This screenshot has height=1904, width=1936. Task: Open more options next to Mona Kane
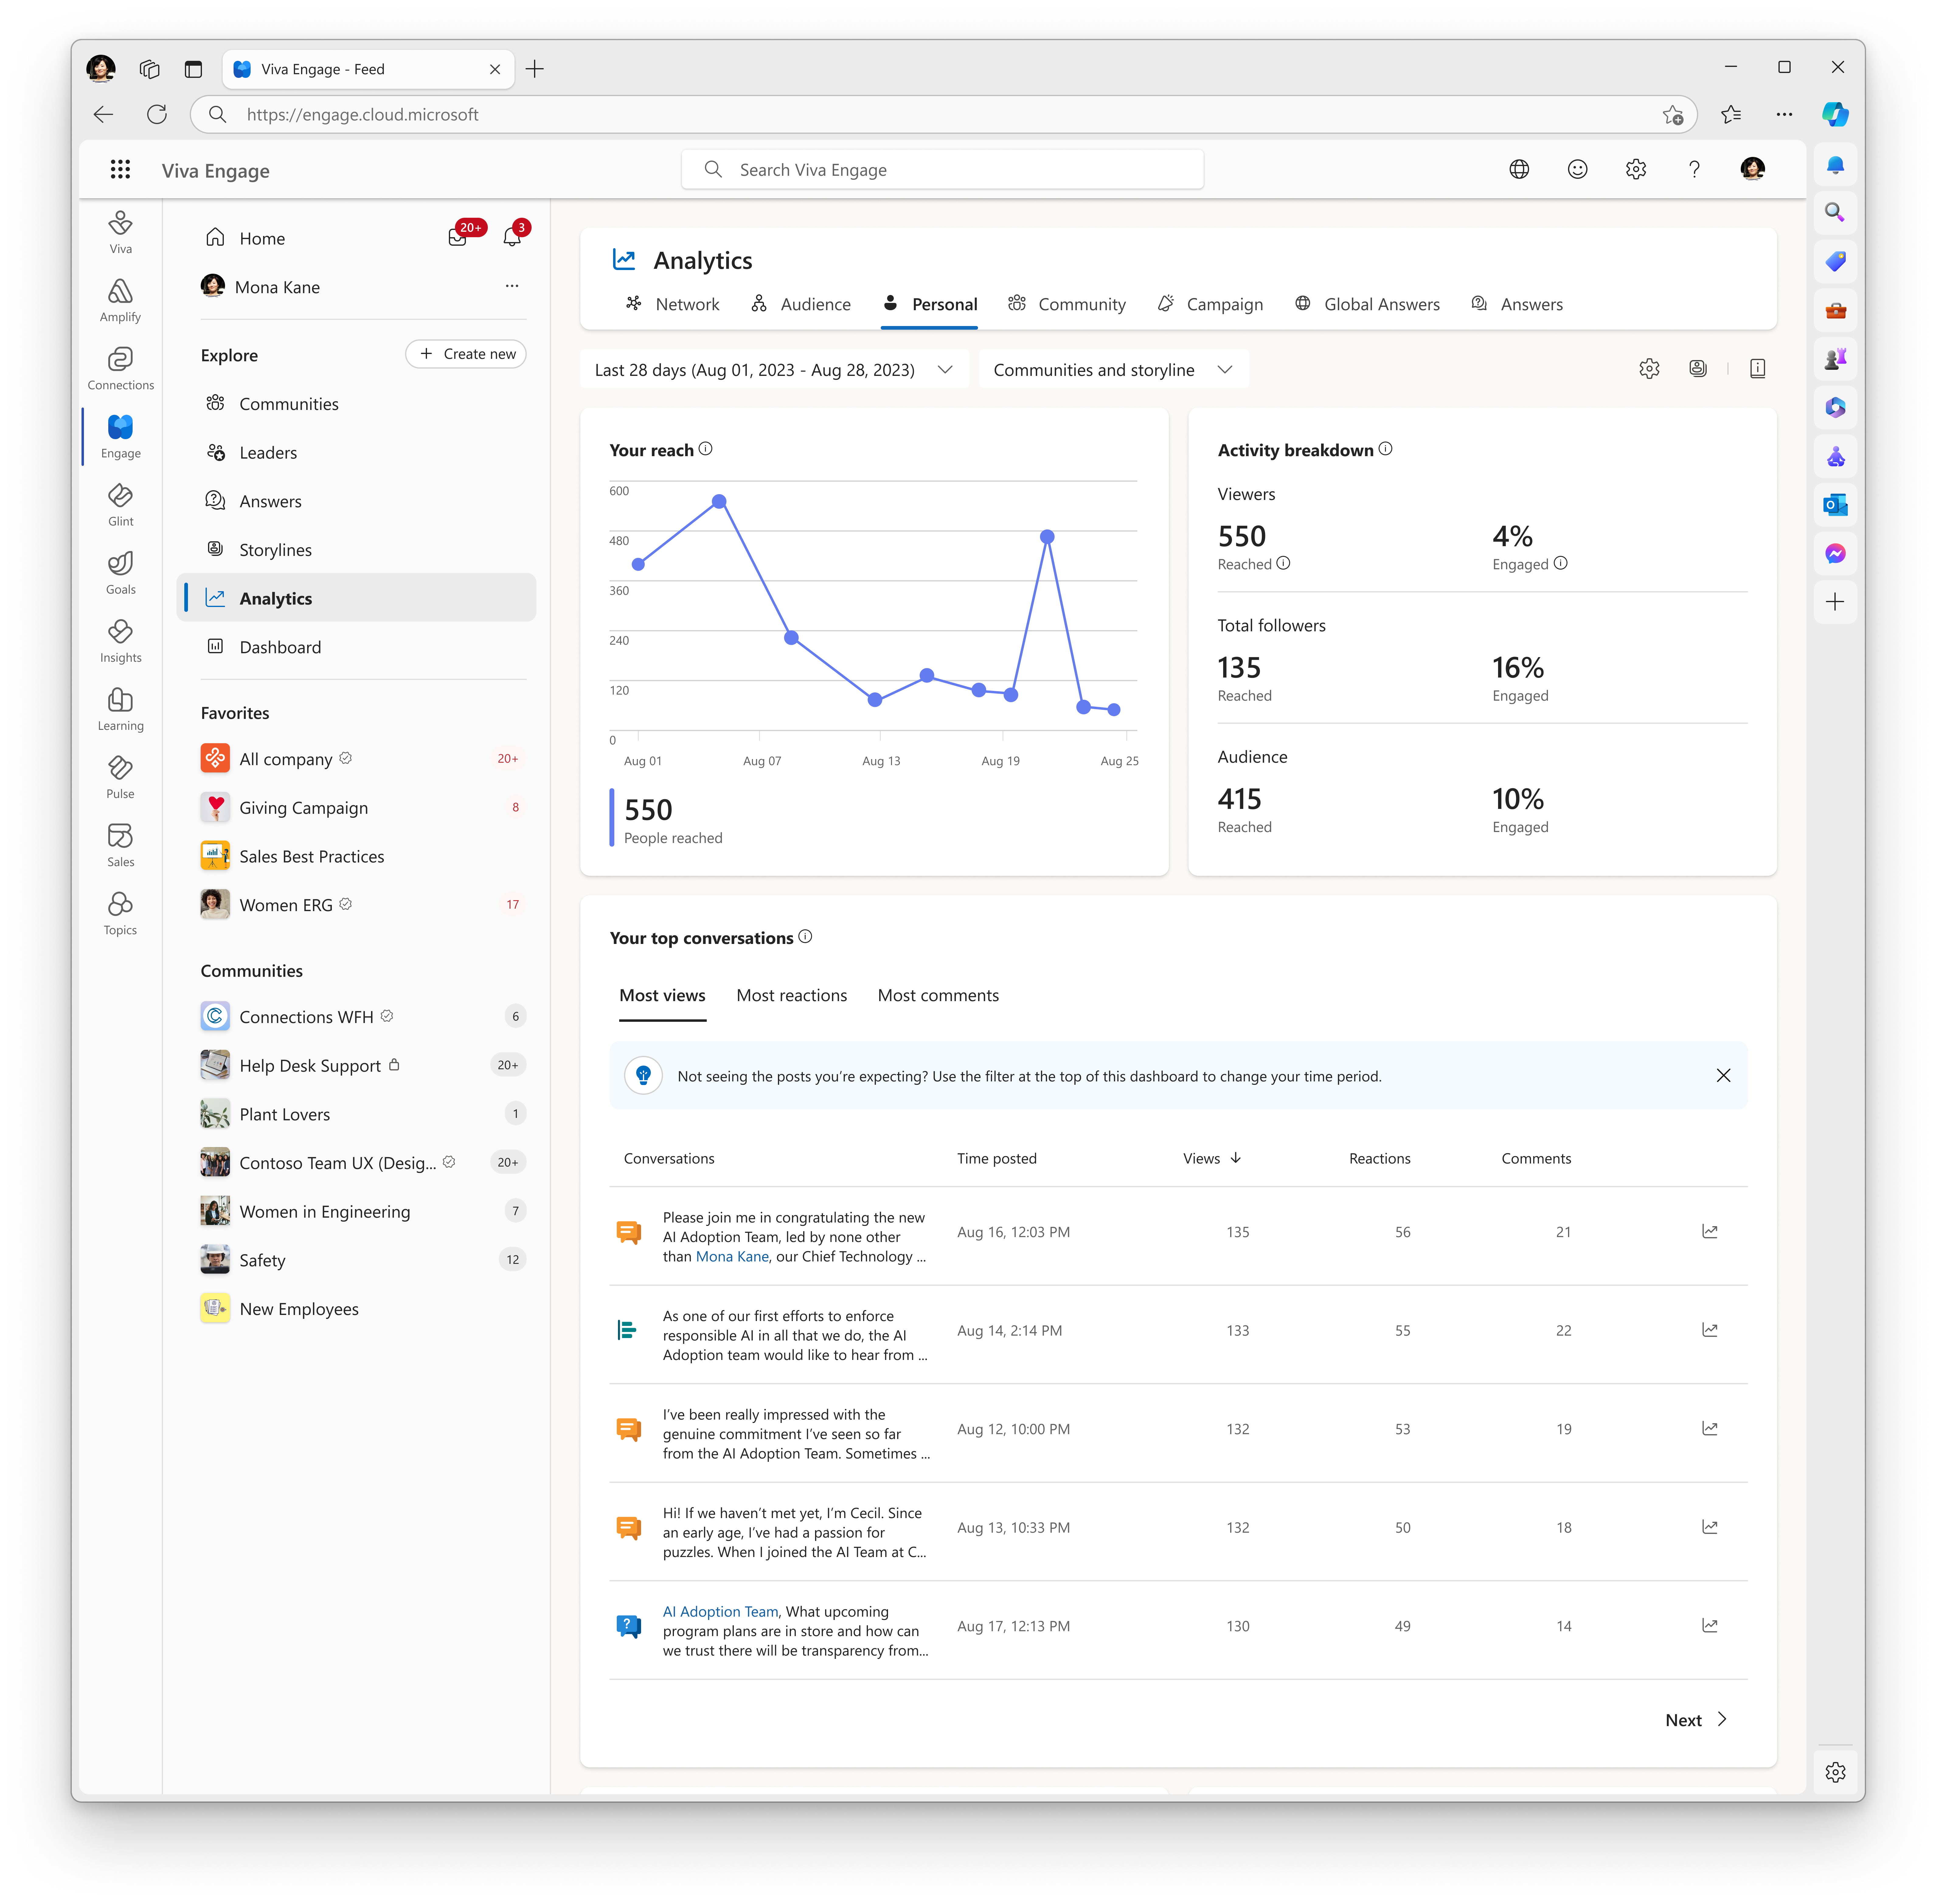tap(512, 286)
